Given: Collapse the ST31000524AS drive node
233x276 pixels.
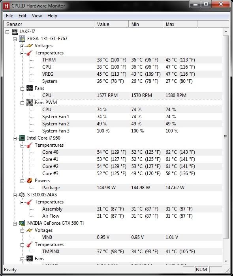Looking at the screenshot, I should pyautogui.click(x=15, y=195).
